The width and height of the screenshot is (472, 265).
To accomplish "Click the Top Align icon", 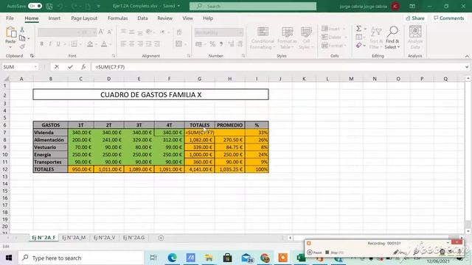I will pyautogui.click(x=123, y=32).
